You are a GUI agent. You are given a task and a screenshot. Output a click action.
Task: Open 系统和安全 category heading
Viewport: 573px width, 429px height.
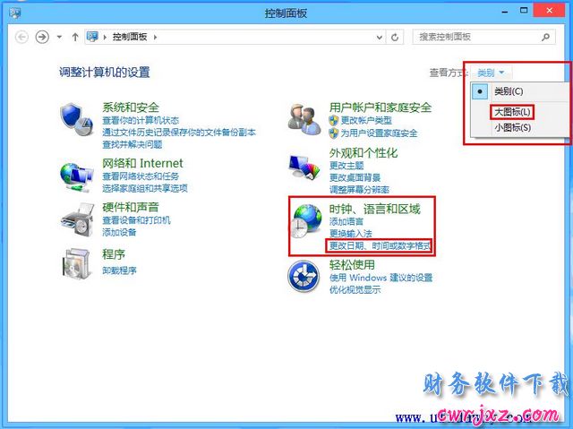coord(131,107)
